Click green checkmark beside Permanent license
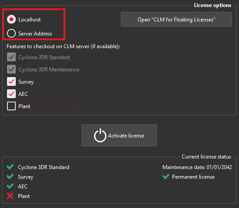Viewport: 239px width, 208px height. pyautogui.click(x=166, y=176)
